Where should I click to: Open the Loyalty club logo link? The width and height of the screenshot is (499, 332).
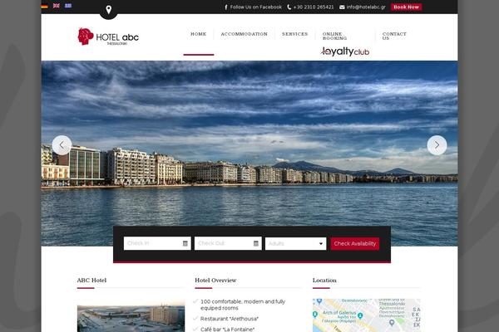click(x=345, y=51)
